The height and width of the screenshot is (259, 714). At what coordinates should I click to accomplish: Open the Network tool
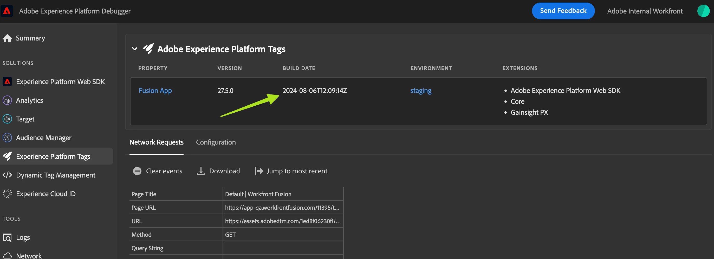29,256
